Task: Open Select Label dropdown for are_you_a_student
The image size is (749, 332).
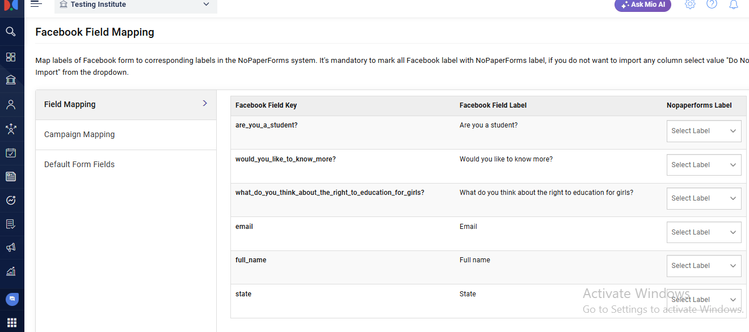Action: (704, 131)
